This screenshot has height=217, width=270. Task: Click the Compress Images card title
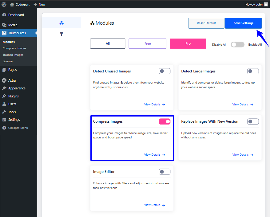(108, 121)
